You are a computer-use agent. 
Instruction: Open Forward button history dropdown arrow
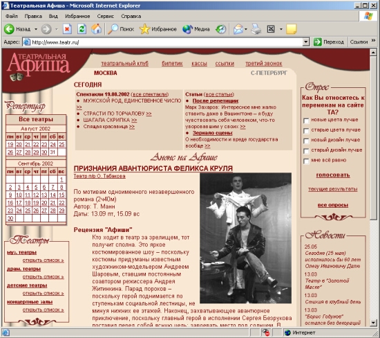click(57, 29)
